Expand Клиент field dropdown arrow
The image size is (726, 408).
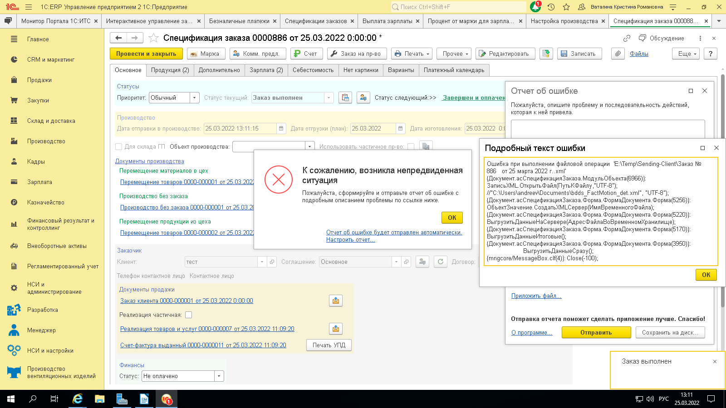(x=262, y=262)
